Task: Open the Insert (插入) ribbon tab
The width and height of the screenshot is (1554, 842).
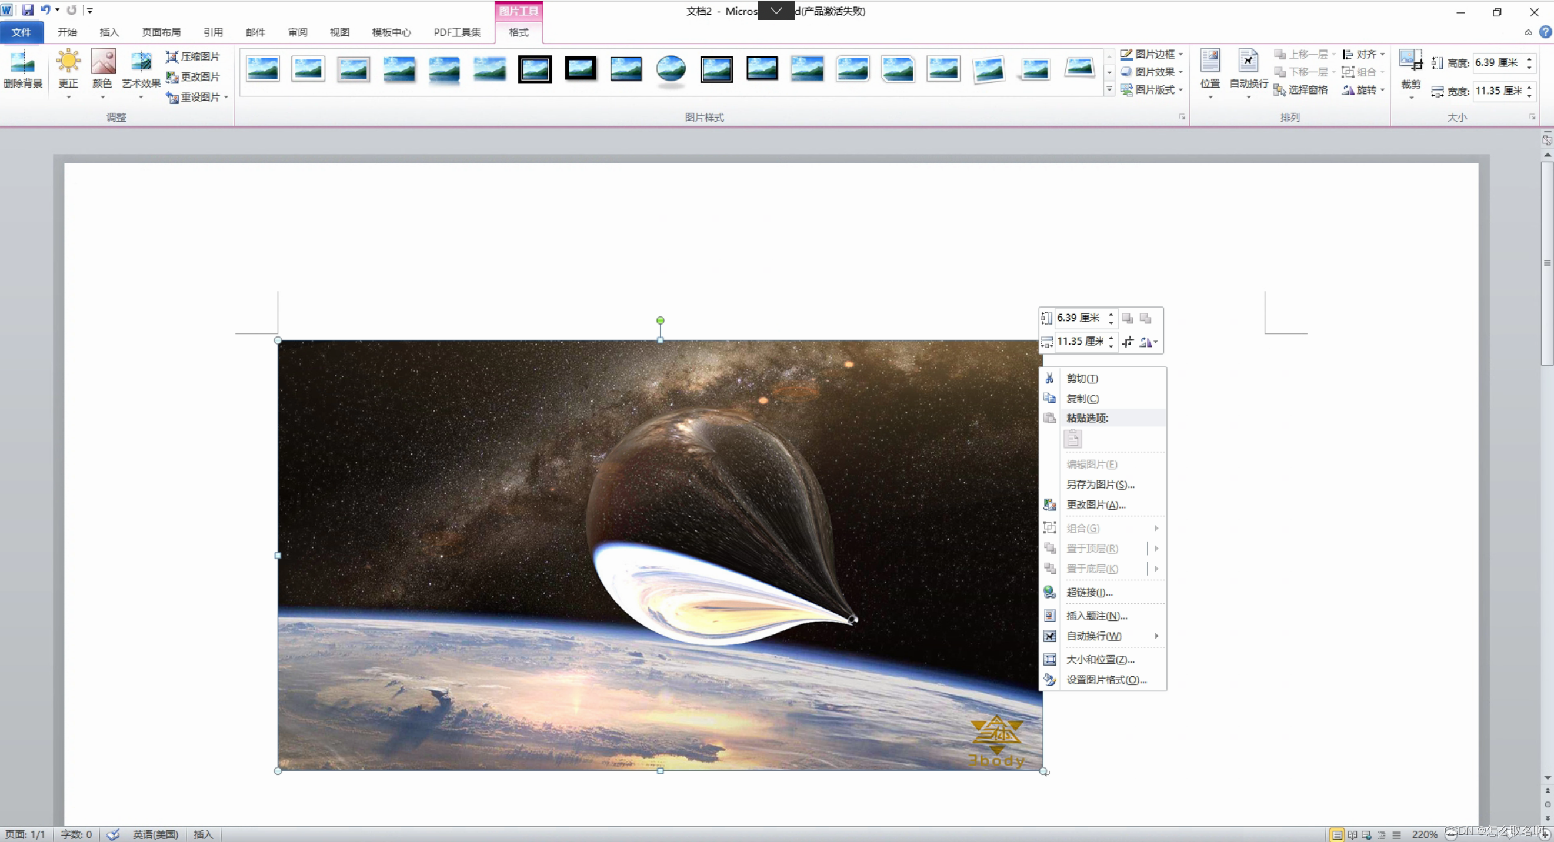Action: click(109, 32)
